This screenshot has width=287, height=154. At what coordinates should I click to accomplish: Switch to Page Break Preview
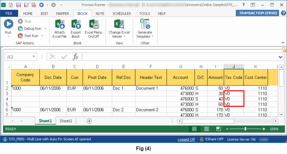pos(218,129)
